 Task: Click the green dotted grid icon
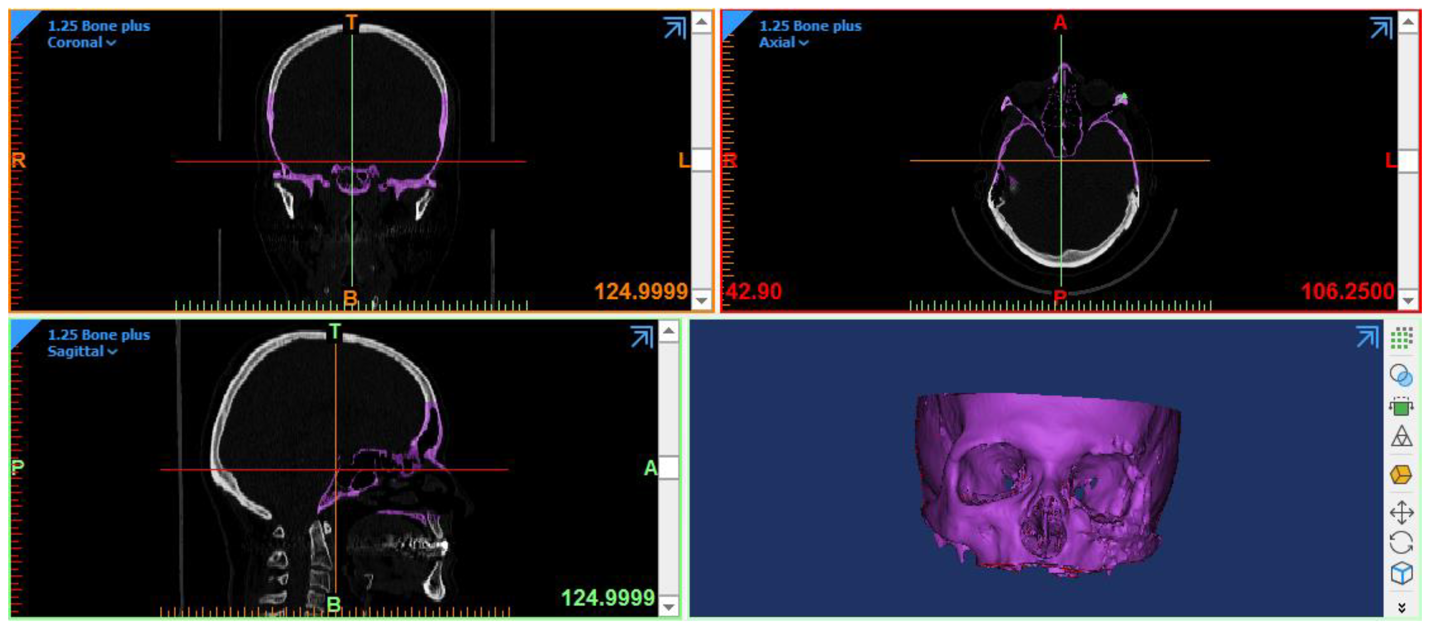[1401, 337]
